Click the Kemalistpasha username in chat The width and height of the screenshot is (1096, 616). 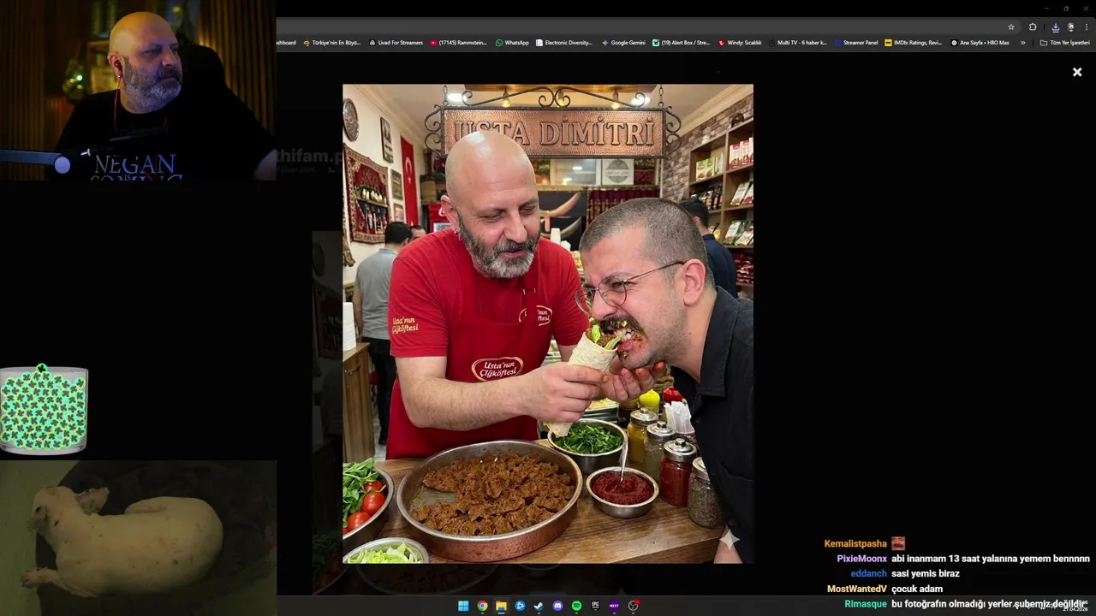tap(855, 543)
